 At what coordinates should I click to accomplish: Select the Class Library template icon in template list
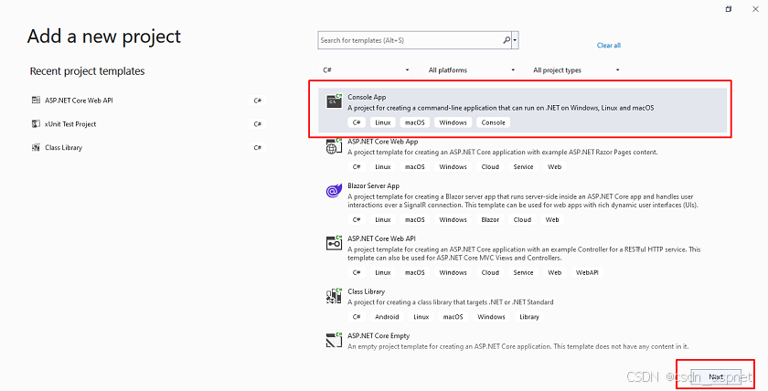(x=334, y=296)
